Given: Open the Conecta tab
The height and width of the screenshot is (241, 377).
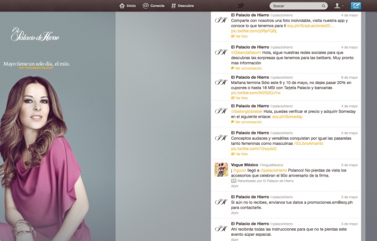Looking at the screenshot, I should [154, 5].
